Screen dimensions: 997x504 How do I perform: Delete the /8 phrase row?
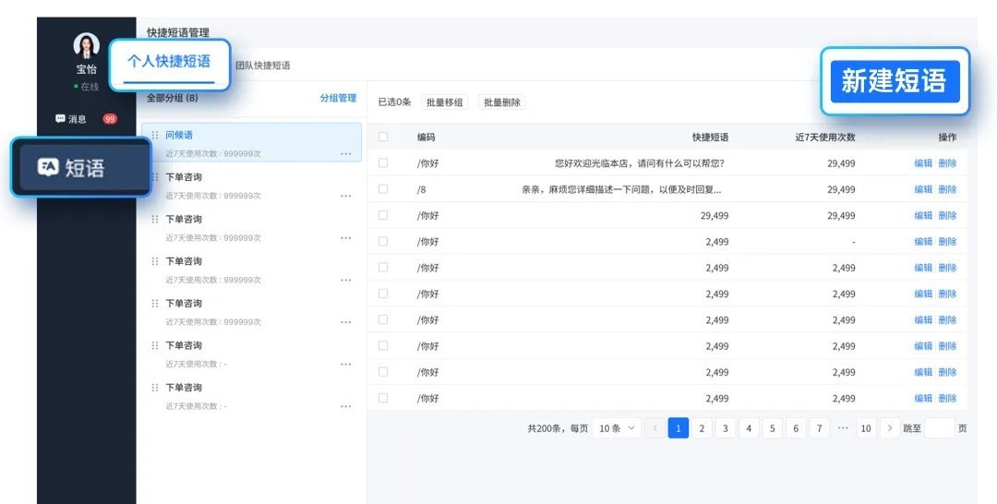947,189
